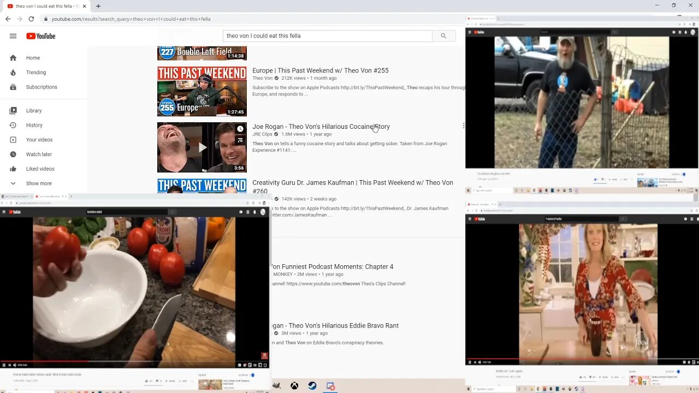
Task: Open Europe This Past Weekend #255 video title
Action: point(321,70)
